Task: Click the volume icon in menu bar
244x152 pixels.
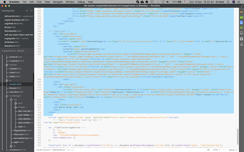Action: point(168,2)
